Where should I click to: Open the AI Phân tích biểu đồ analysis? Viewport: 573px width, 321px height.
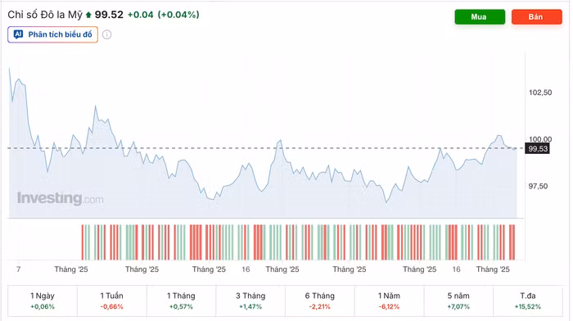[x=52, y=34]
